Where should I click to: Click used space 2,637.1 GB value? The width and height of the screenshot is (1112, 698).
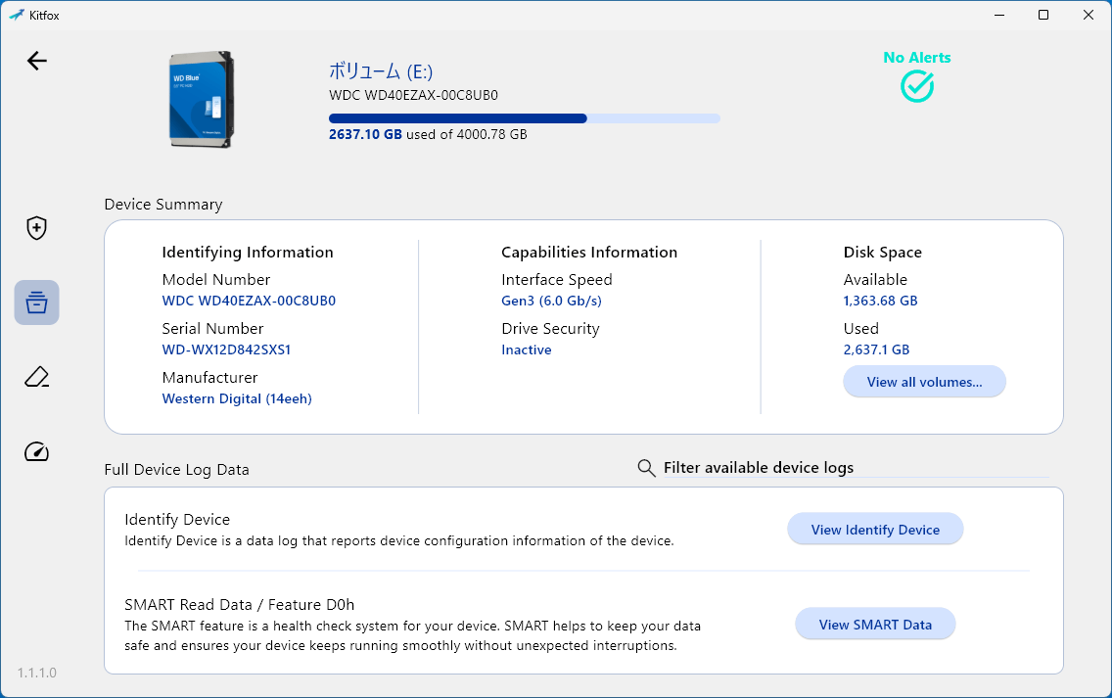pyautogui.click(x=876, y=349)
